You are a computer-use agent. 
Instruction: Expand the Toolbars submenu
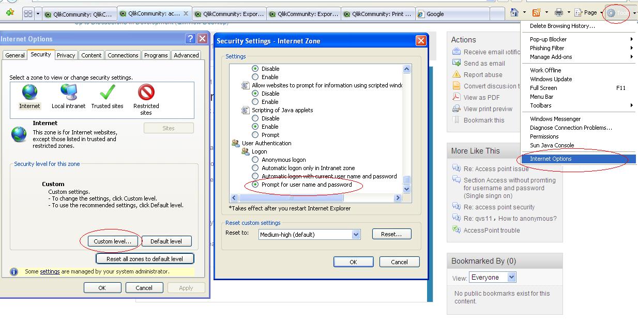pos(631,105)
